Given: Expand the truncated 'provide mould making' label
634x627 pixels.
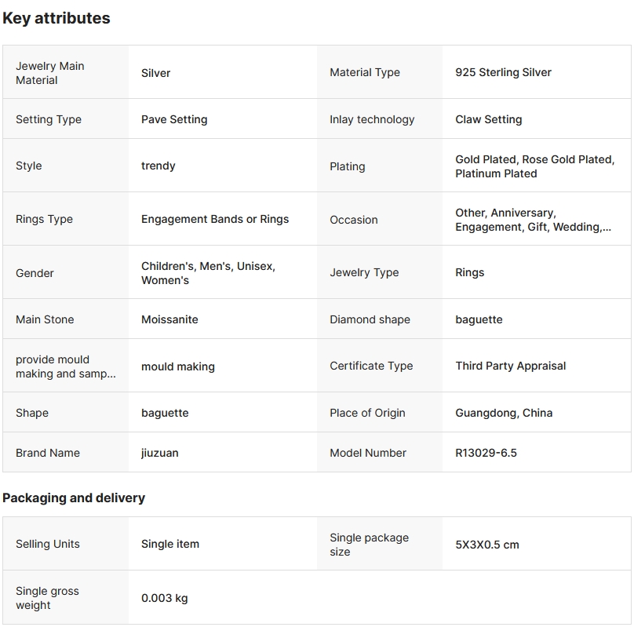Looking at the screenshot, I should tap(65, 366).
